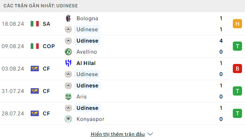Click the Udinese score 4 against Avellino
The width and height of the screenshot is (245, 140).
click(221, 41)
